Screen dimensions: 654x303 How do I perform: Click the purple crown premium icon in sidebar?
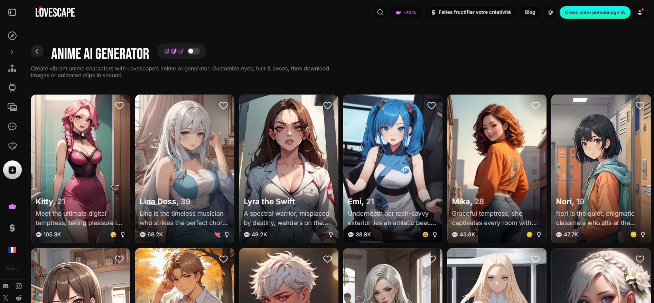(x=12, y=206)
